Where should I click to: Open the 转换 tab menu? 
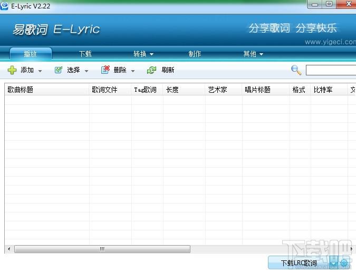[x=143, y=54]
